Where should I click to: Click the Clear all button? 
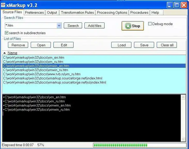click(167, 45)
